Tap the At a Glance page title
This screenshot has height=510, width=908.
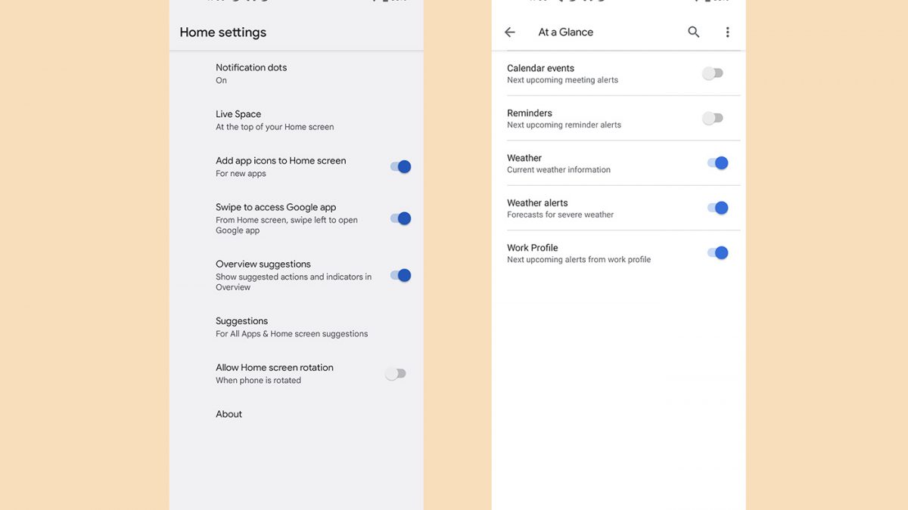(565, 32)
